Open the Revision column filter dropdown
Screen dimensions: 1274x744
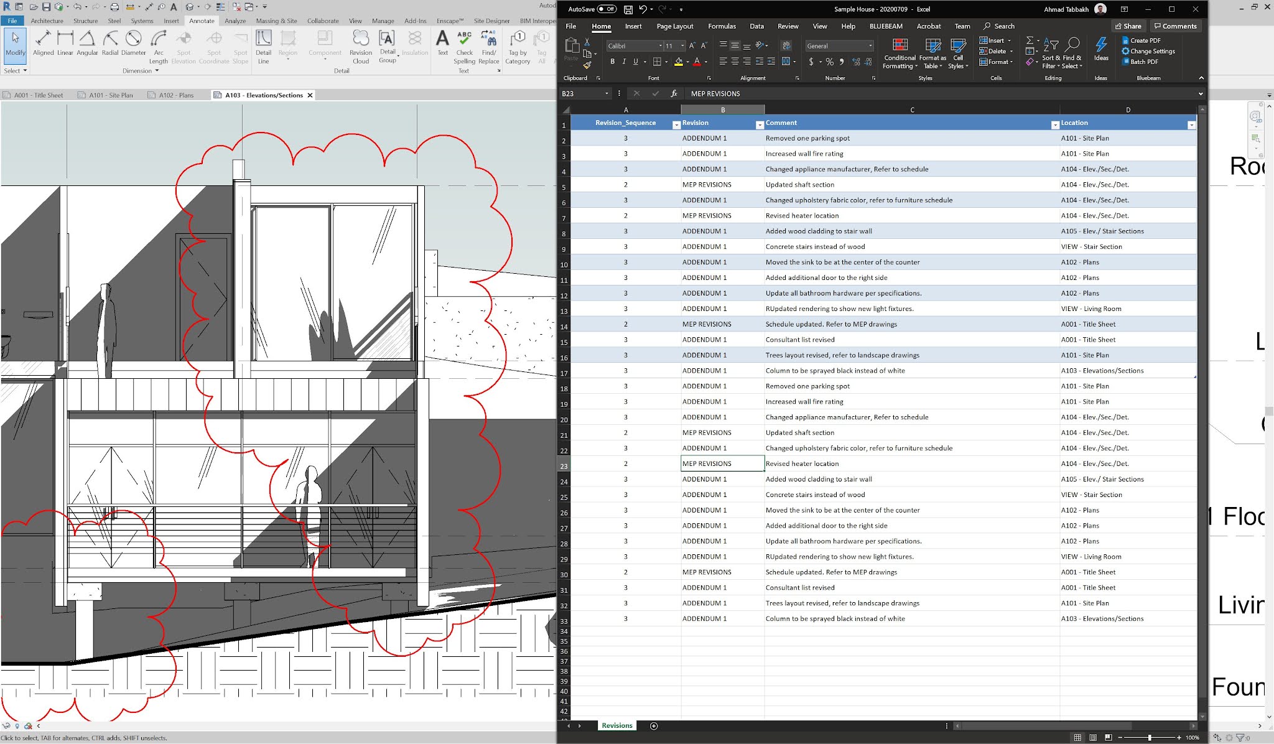pyautogui.click(x=759, y=125)
